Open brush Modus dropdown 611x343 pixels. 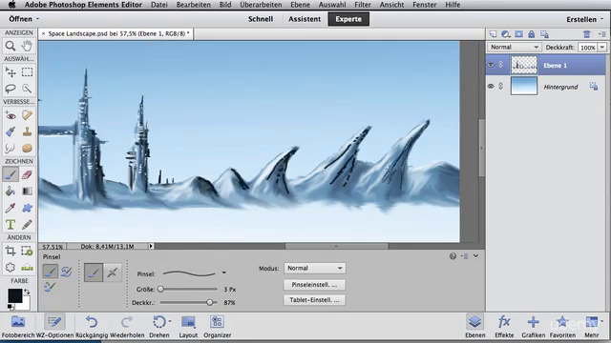315,268
